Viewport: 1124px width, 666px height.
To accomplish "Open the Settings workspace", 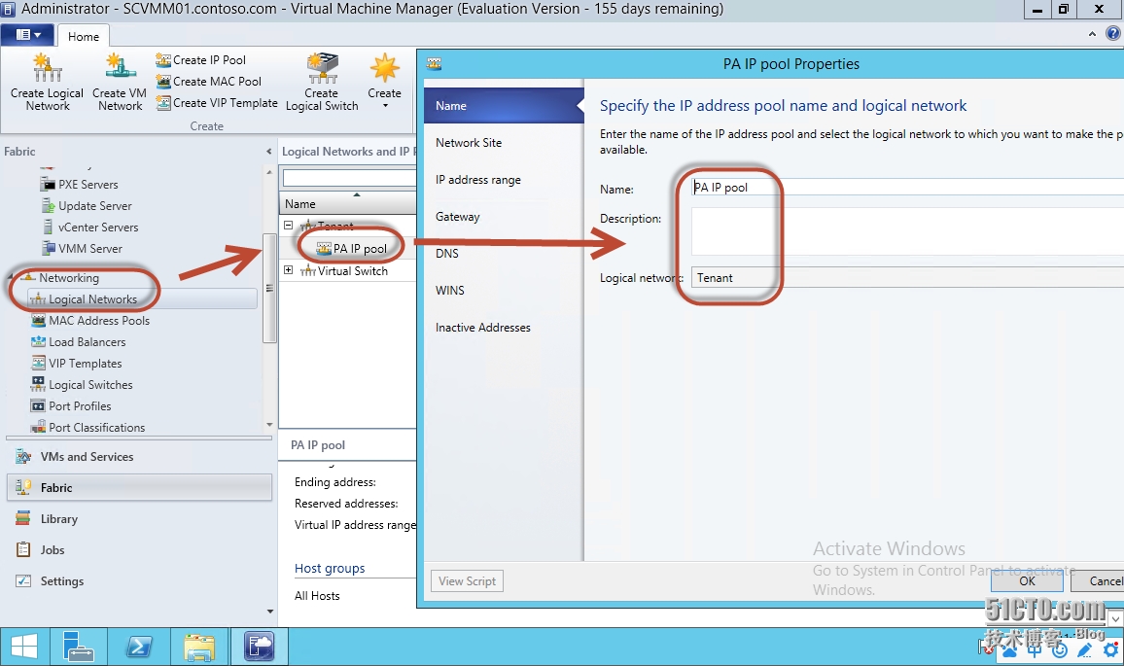I will tap(139, 581).
